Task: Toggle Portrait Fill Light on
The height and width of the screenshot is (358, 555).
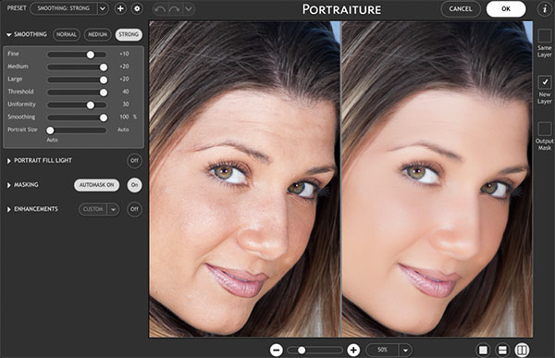Action: [x=134, y=161]
